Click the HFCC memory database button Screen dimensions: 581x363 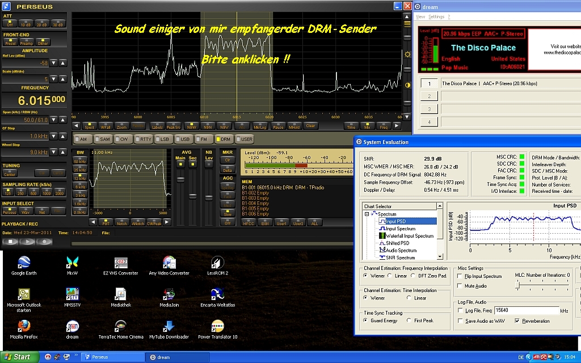[x=249, y=222]
